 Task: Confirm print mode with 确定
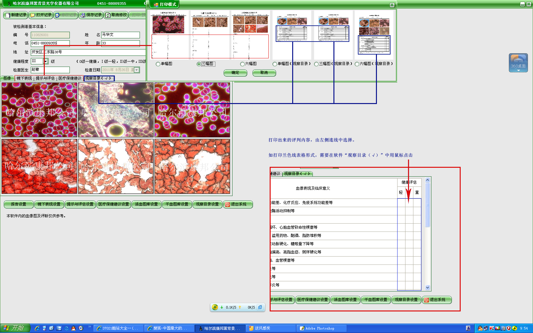[235, 73]
